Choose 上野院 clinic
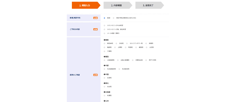This screenshot has width=236, height=102. [115, 47]
